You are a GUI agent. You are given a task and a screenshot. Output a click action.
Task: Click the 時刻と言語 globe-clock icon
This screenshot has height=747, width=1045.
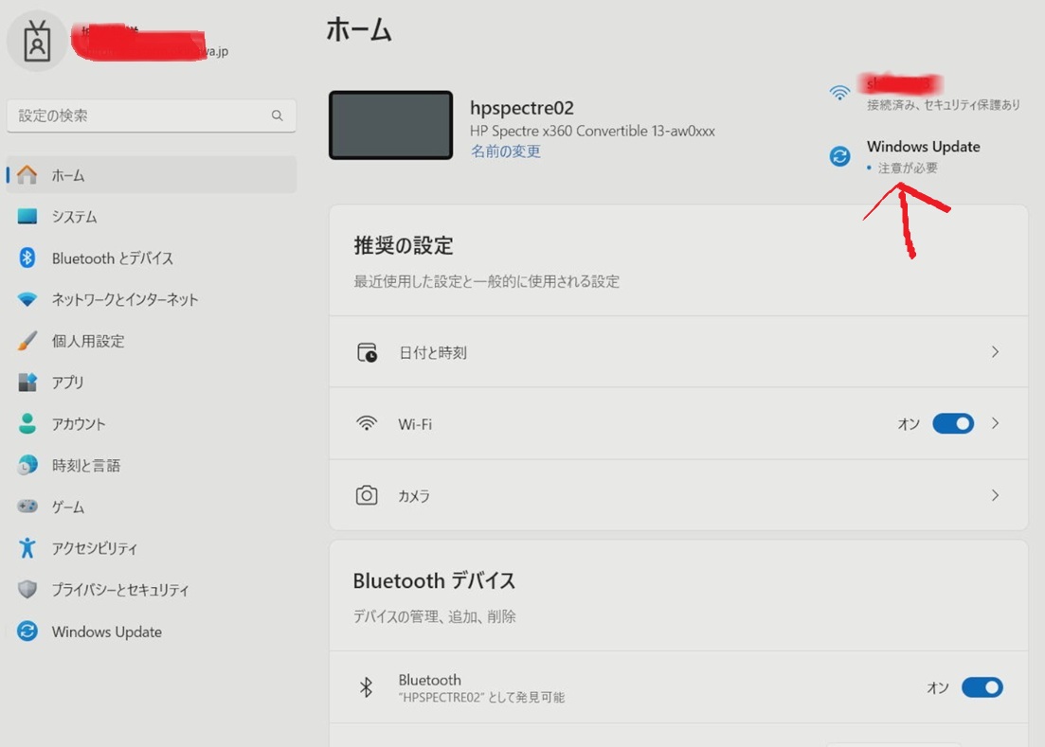[27, 465]
